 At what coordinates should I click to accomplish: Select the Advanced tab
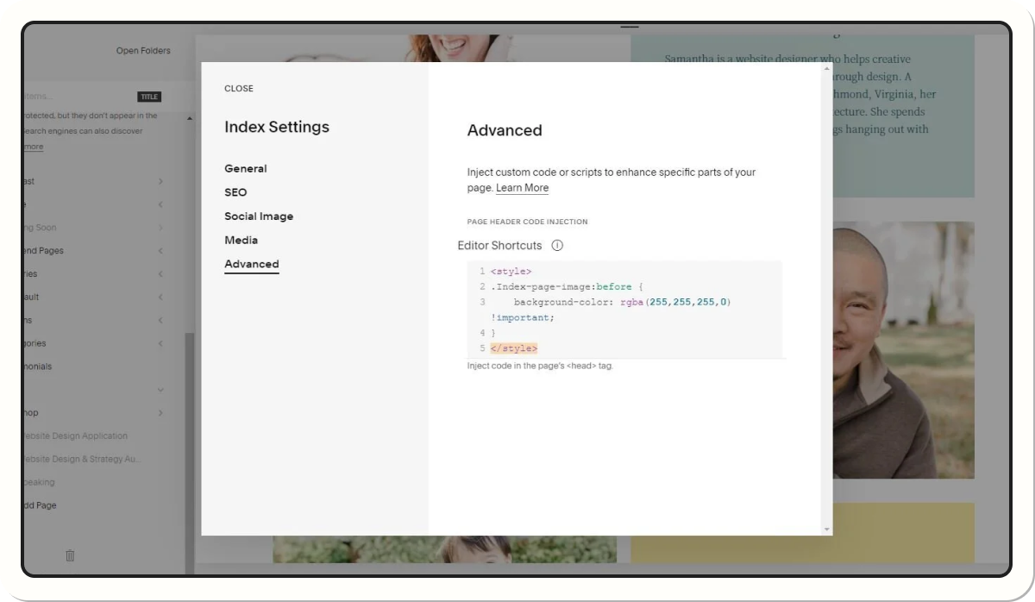[251, 264]
